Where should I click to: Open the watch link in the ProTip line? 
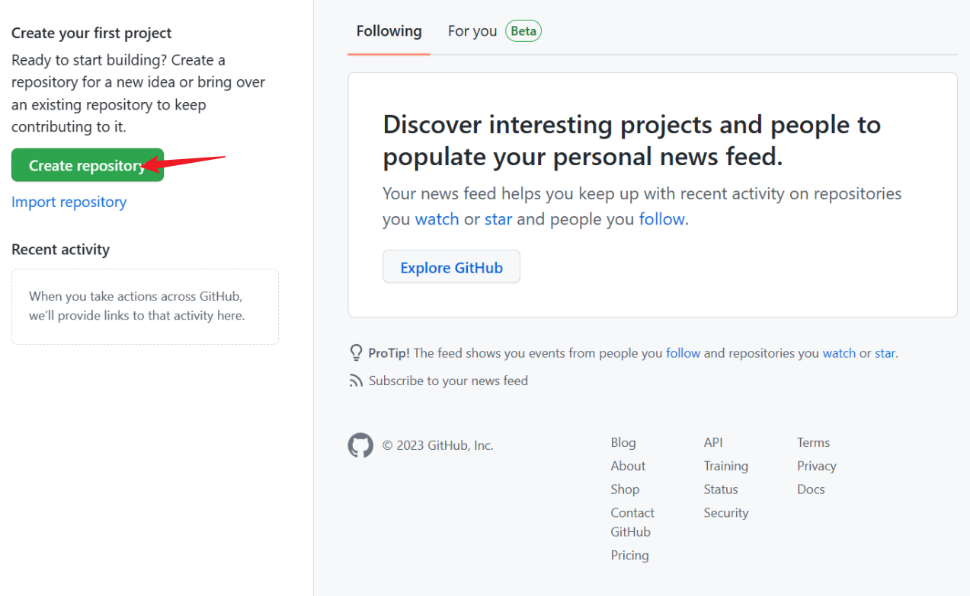pyautogui.click(x=839, y=353)
